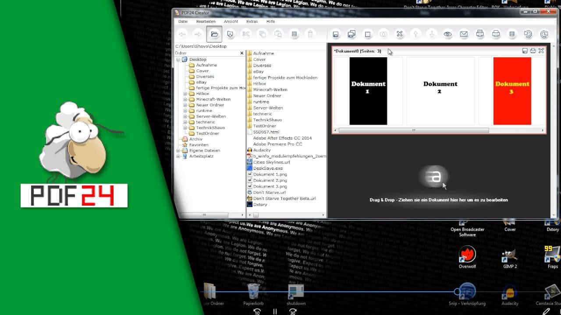The width and height of the screenshot is (561, 315).
Task: Create a new empty document via the square icon
Action: click(x=368, y=34)
